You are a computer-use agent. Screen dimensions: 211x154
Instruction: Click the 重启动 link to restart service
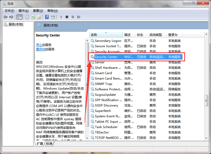click(x=41, y=49)
